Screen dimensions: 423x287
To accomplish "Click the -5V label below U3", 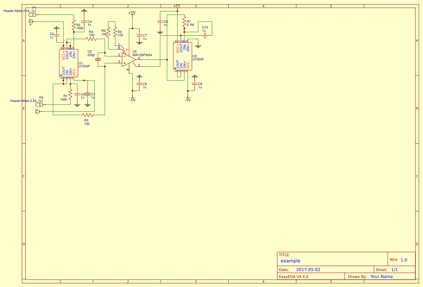I will click(188, 100).
